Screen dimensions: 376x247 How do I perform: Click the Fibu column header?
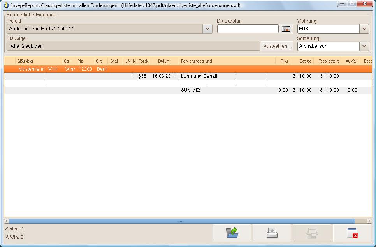[x=283, y=61]
